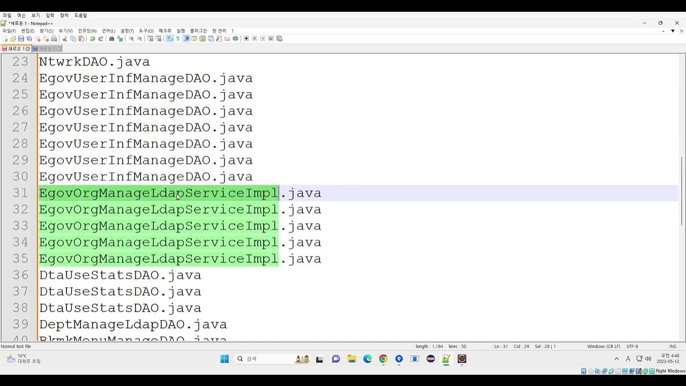The width and height of the screenshot is (686, 386).
Task: Click the Redo arrow icon
Action: tap(100, 39)
